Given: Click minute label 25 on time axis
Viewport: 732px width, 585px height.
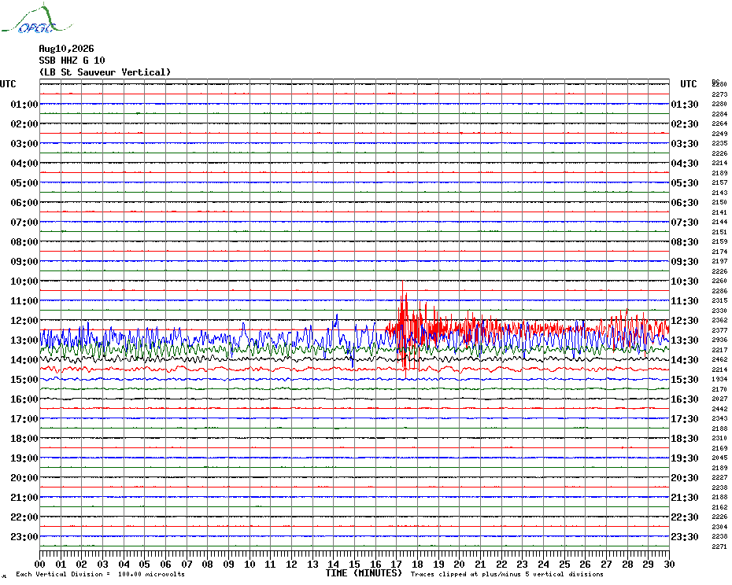Looking at the screenshot, I should coord(564,564).
